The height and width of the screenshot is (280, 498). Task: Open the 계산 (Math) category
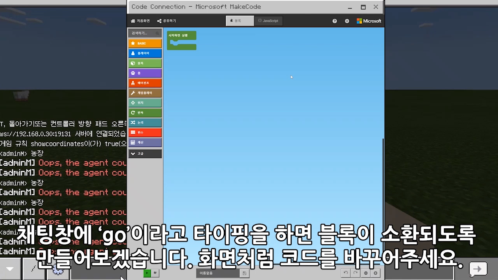(145, 142)
